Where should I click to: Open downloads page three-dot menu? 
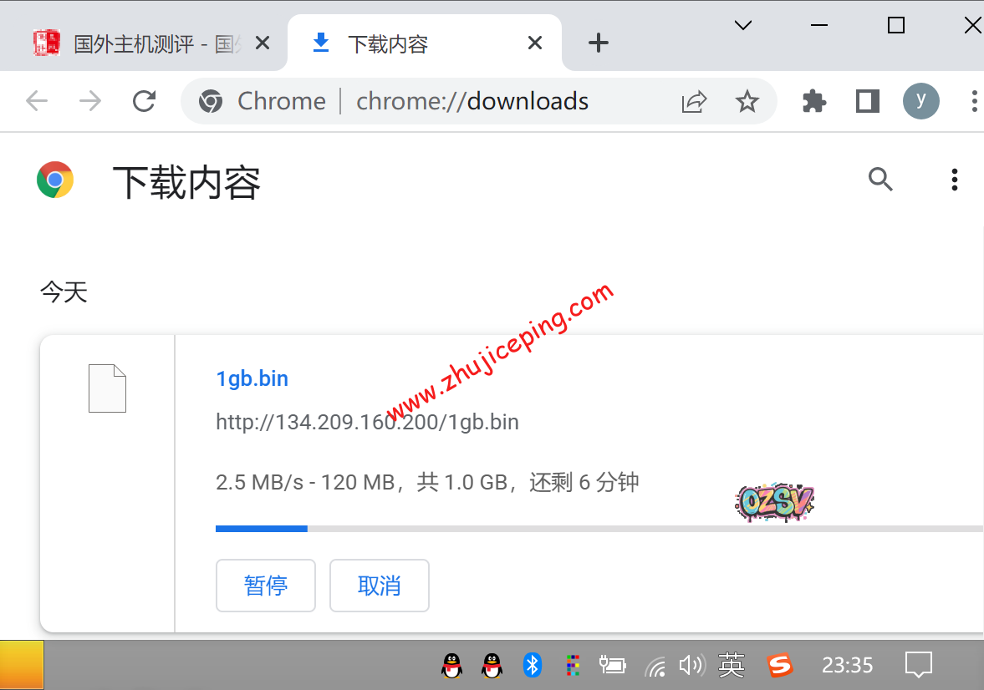coord(954,180)
